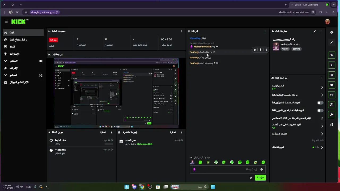340x191 pixels.
Task: Open the profile avatar menu
Action: click(x=328, y=22)
